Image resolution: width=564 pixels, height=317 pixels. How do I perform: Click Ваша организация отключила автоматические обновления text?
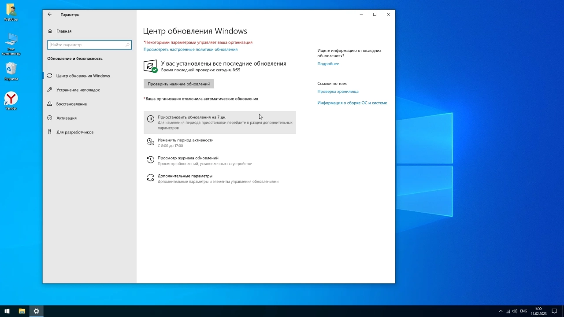point(200,99)
